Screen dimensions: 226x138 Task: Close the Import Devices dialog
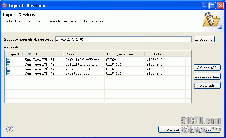[220, 6]
